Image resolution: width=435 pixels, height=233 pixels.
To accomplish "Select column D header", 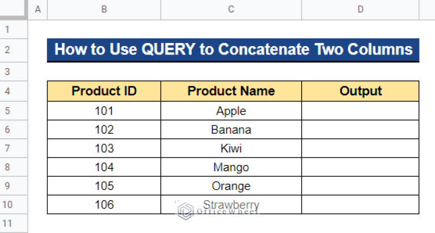I will [360, 10].
